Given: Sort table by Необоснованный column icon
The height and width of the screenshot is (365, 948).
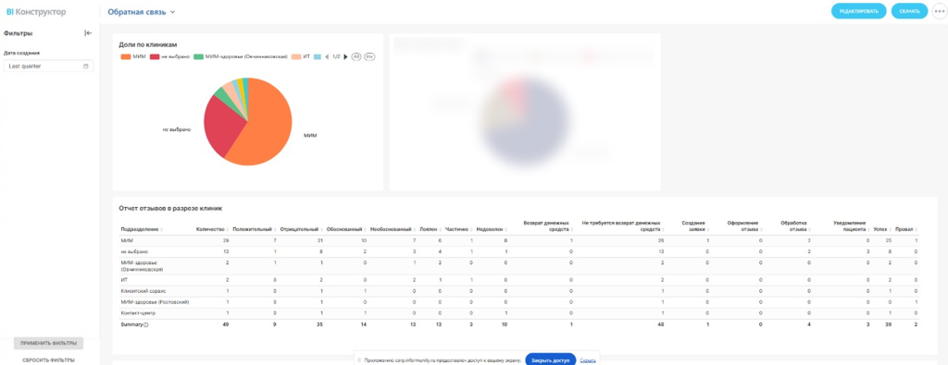Looking at the screenshot, I should tap(414, 230).
